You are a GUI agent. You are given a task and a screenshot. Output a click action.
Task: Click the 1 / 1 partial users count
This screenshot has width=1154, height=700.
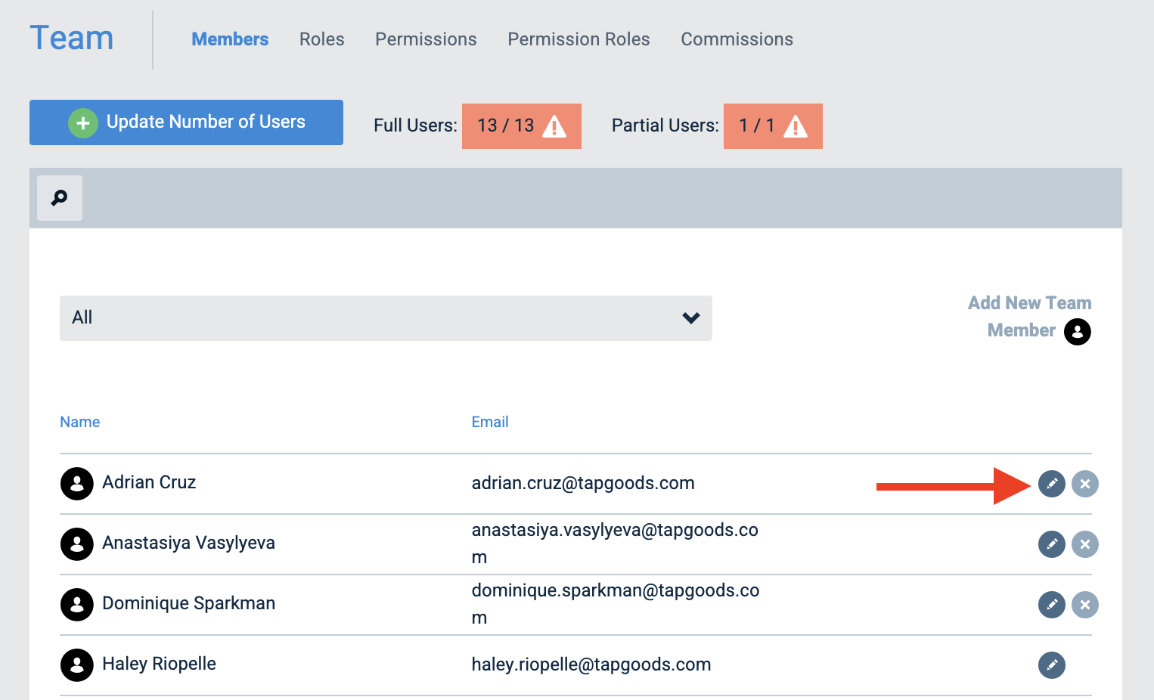[x=757, y=125]
